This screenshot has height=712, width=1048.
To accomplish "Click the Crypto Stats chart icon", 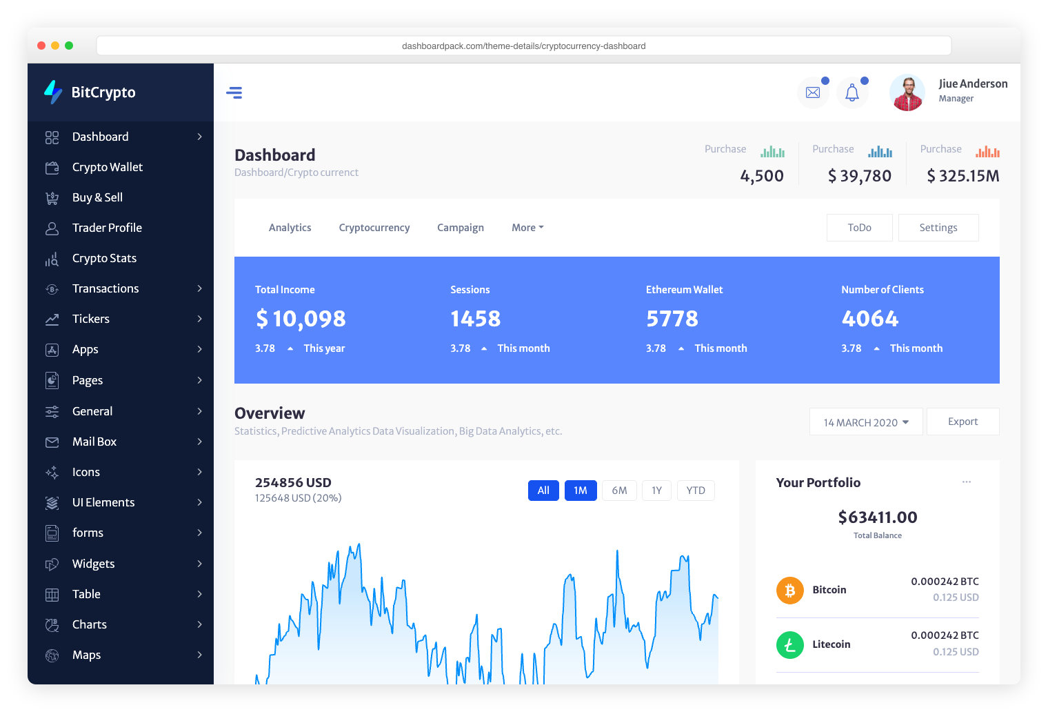I will (52, 259).
